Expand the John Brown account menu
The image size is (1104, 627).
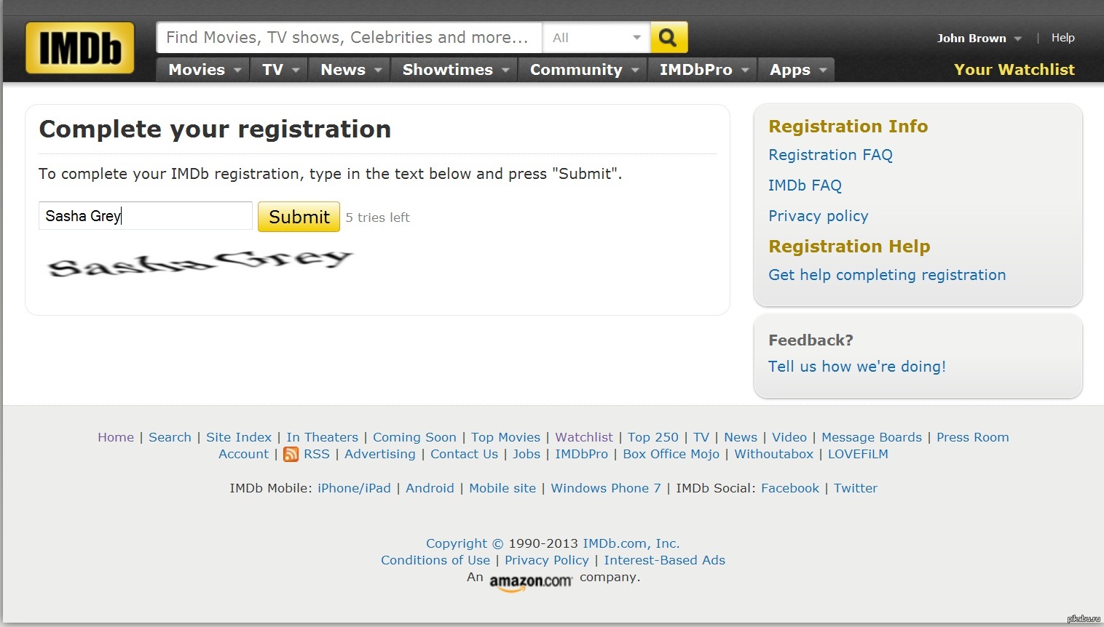[979, 38]
